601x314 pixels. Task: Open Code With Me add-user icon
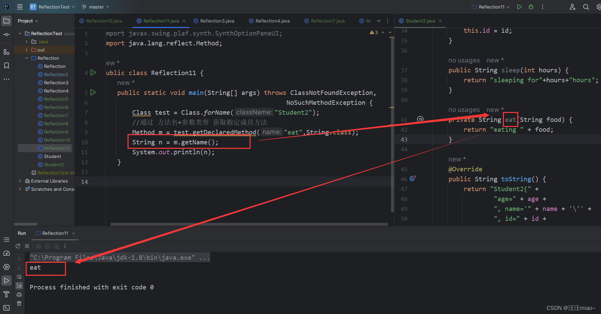coord(573,7)
